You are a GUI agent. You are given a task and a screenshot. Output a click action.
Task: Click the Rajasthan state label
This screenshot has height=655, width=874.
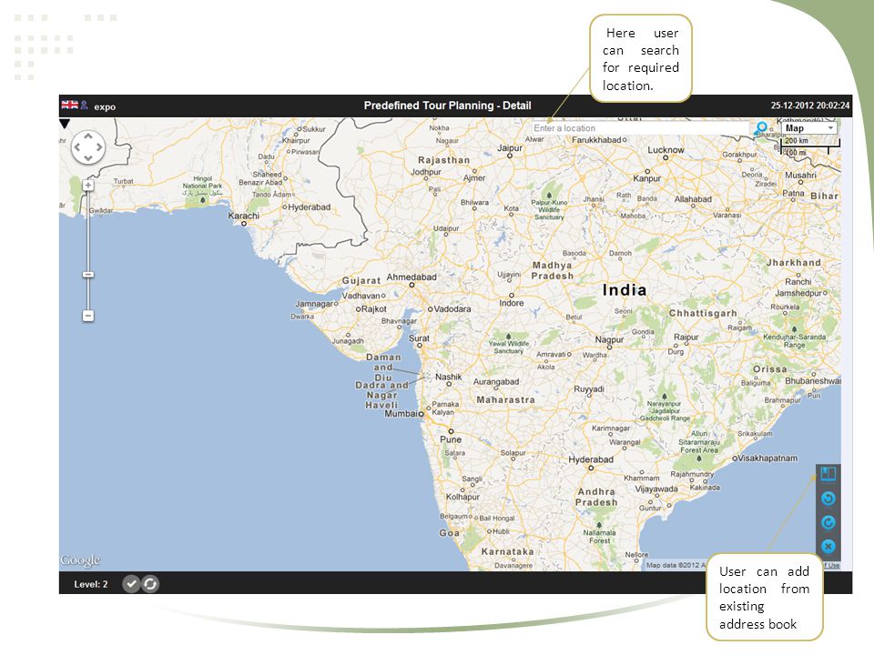click(x=443, y=160)
